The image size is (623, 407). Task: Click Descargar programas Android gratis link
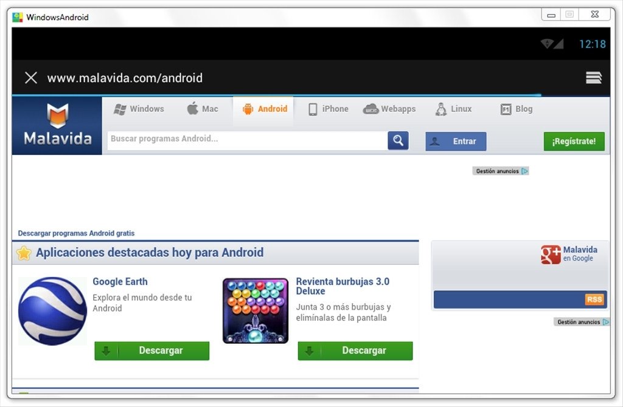(76, 233)
